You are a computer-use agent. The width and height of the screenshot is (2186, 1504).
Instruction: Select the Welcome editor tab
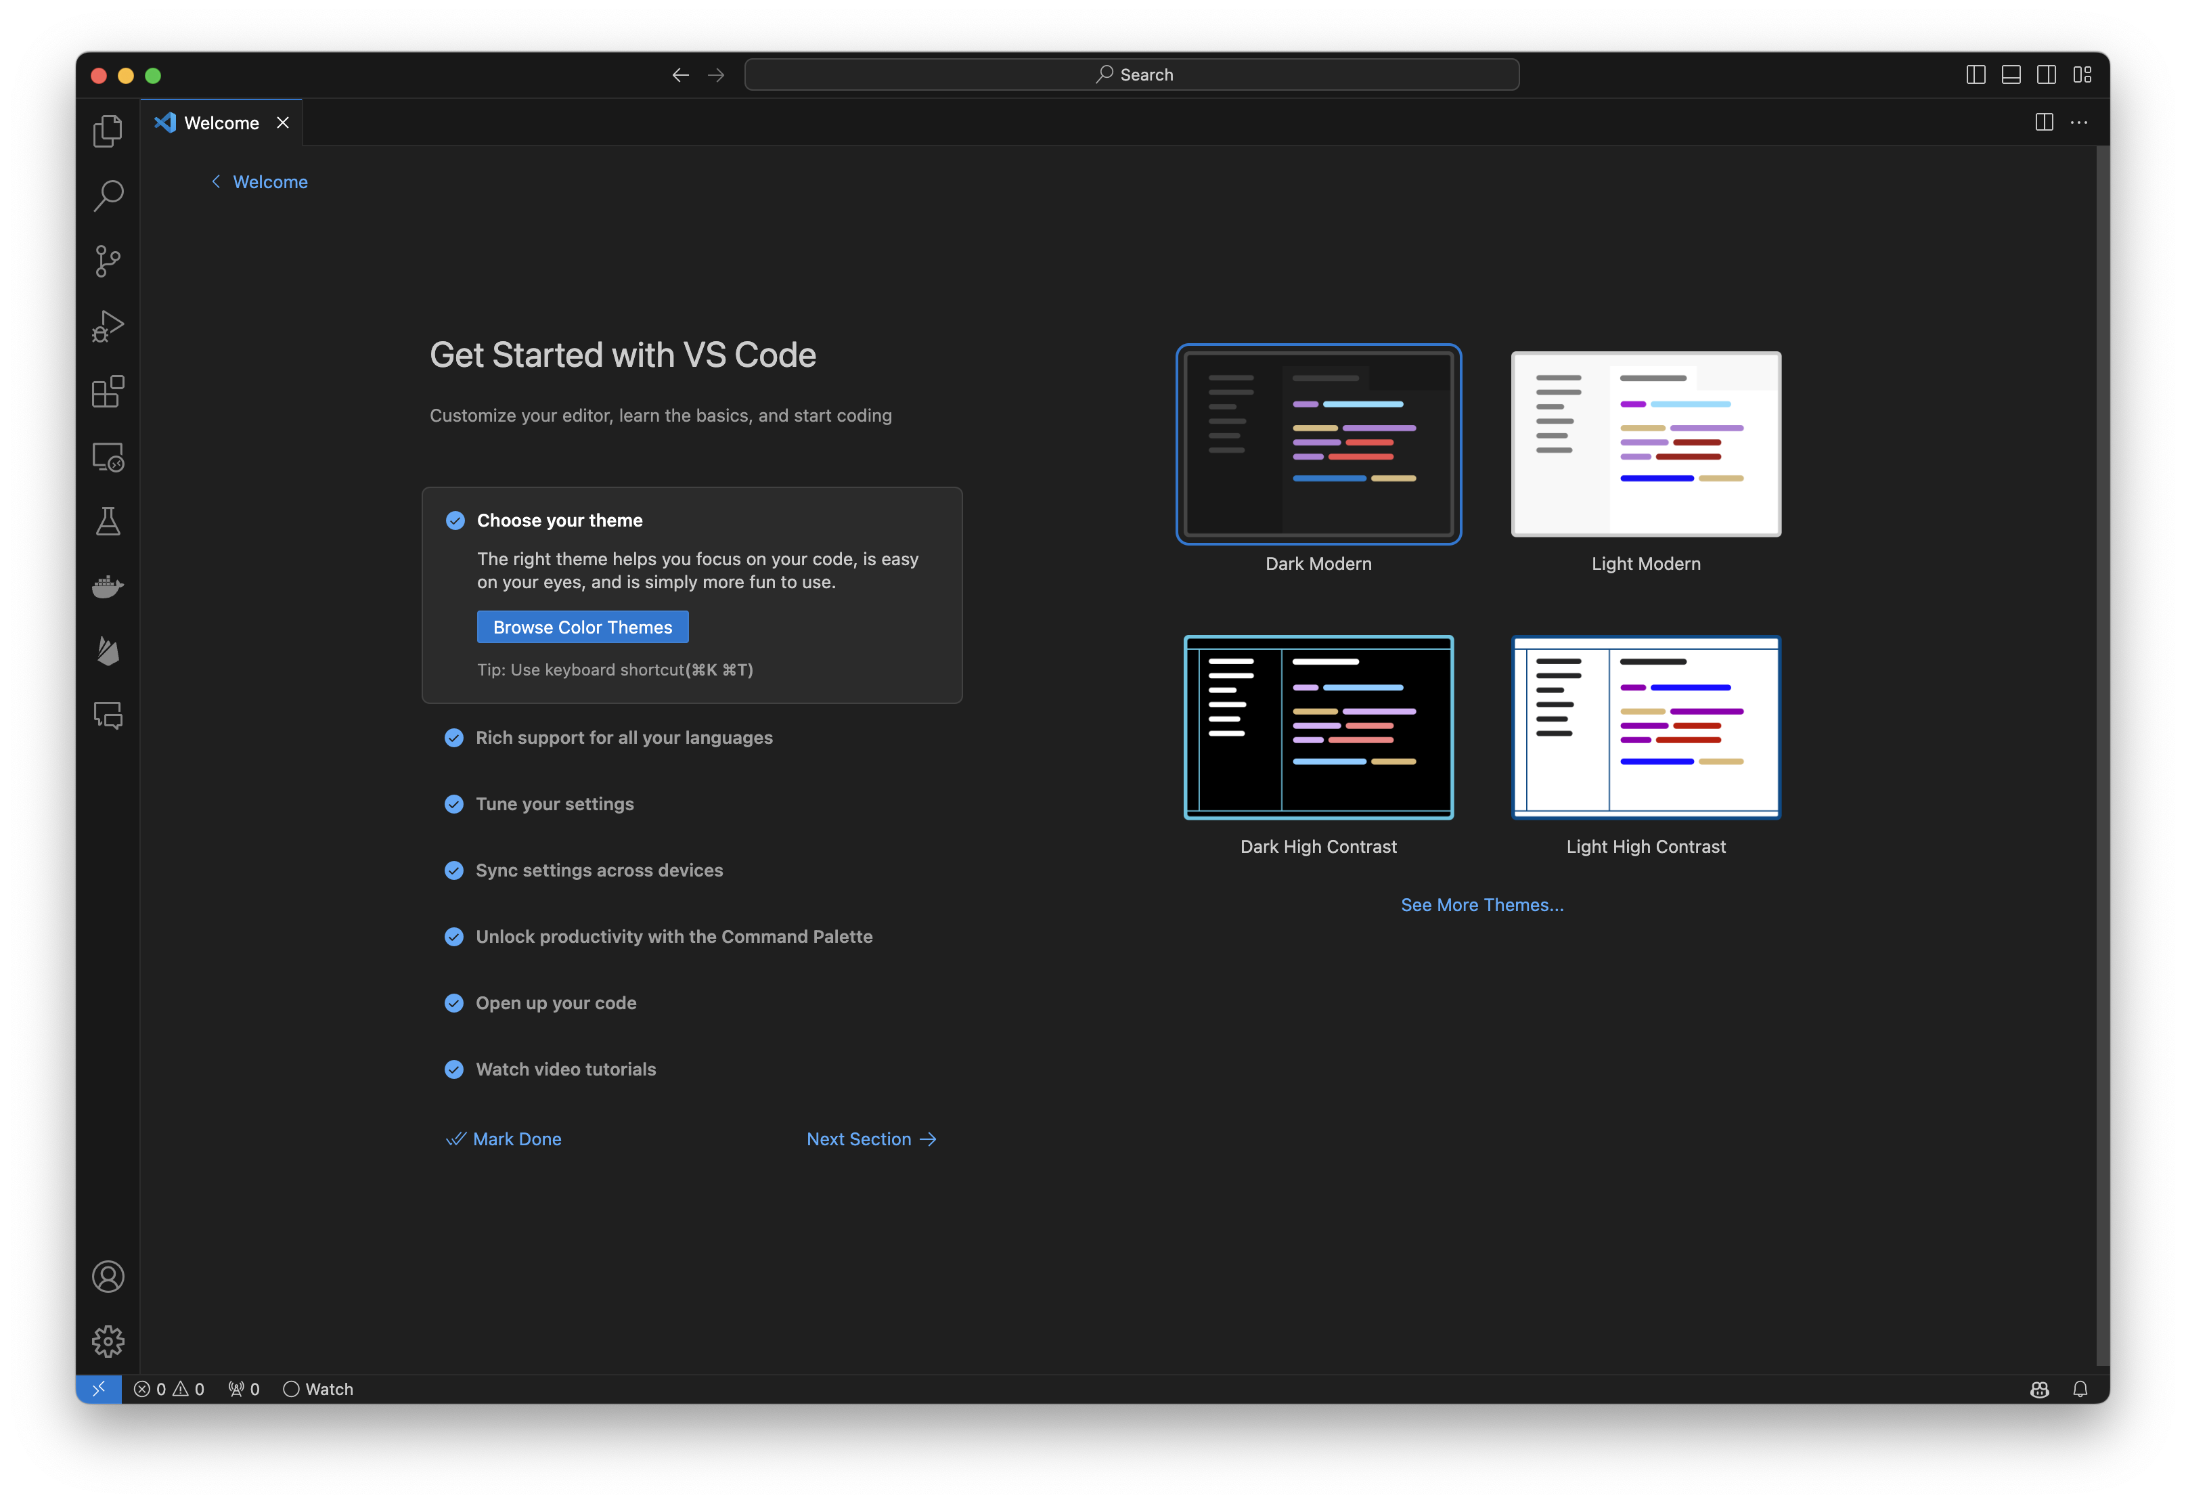(221, 123)
